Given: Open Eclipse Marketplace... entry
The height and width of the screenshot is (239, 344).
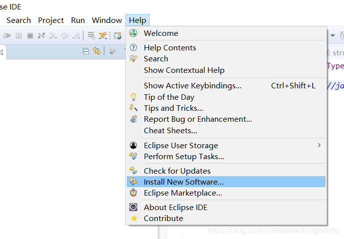Looking at the screenshot, I should (x=226, y=193).
